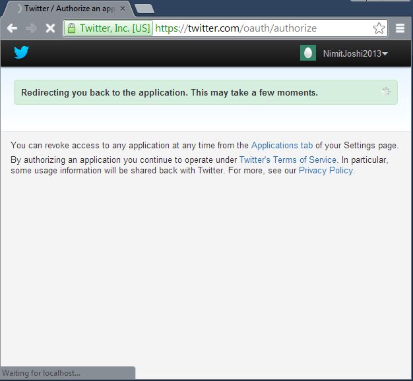Close the Twitter / Authorize an app tab
The width and height of the screenshot is (413, 381).
[x=123, y=9]
